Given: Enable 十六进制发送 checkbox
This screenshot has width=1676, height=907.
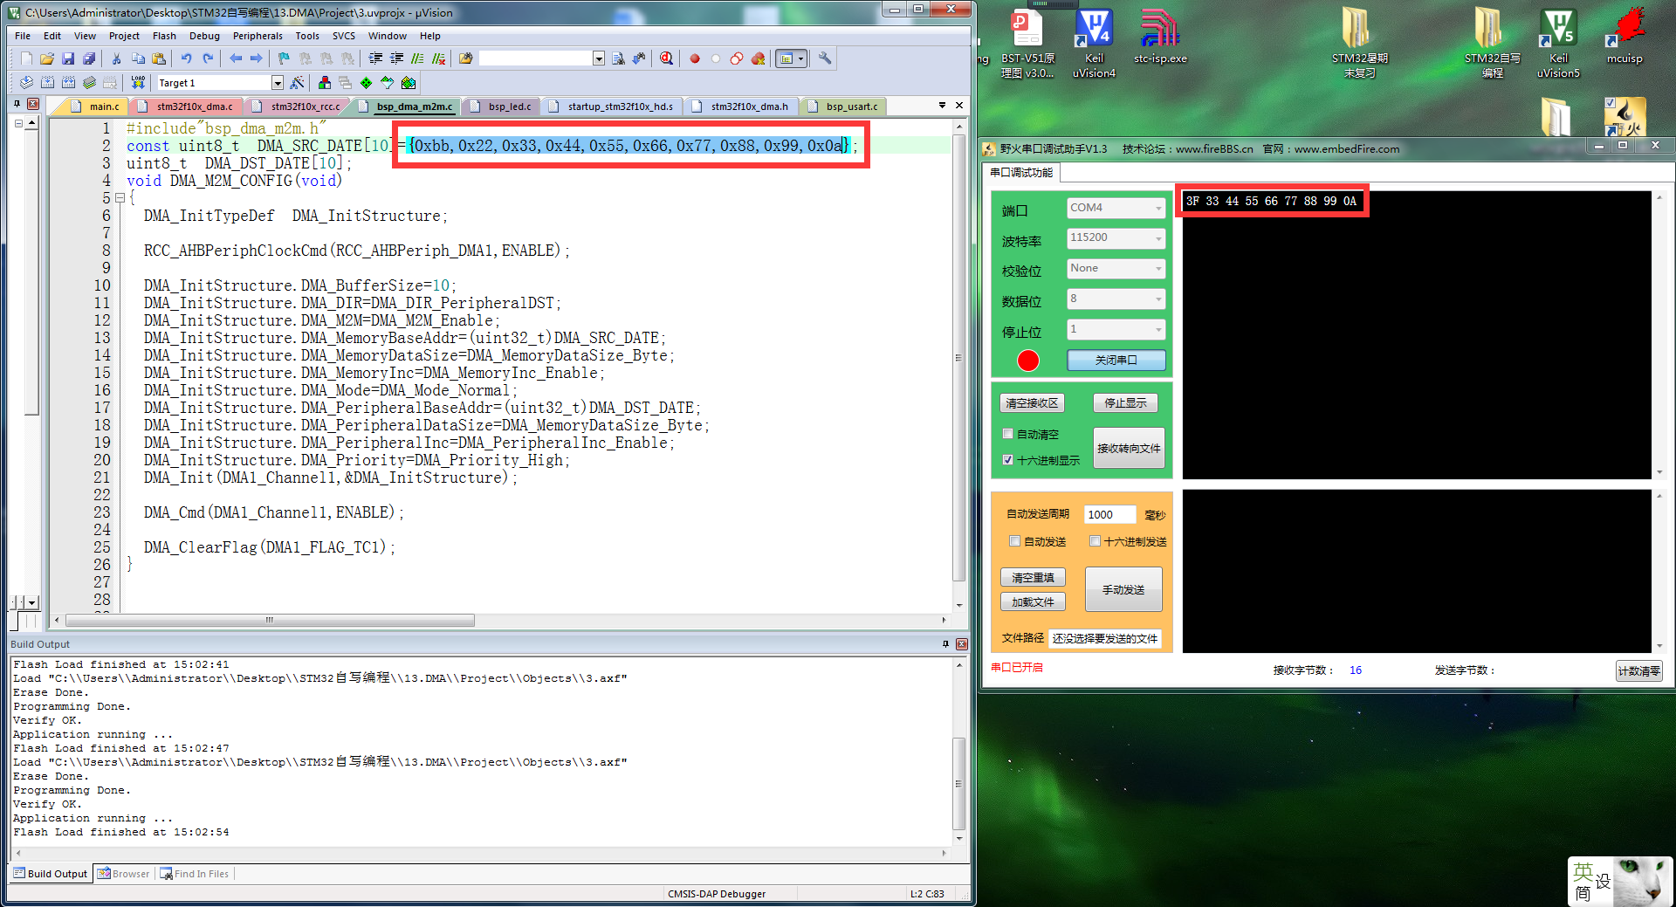Looking at the screenshot, I should point(1095,541).
